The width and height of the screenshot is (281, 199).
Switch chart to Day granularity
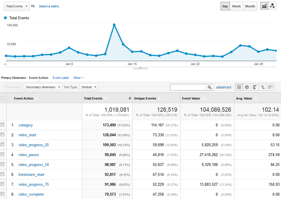click(x=225, y=6)
